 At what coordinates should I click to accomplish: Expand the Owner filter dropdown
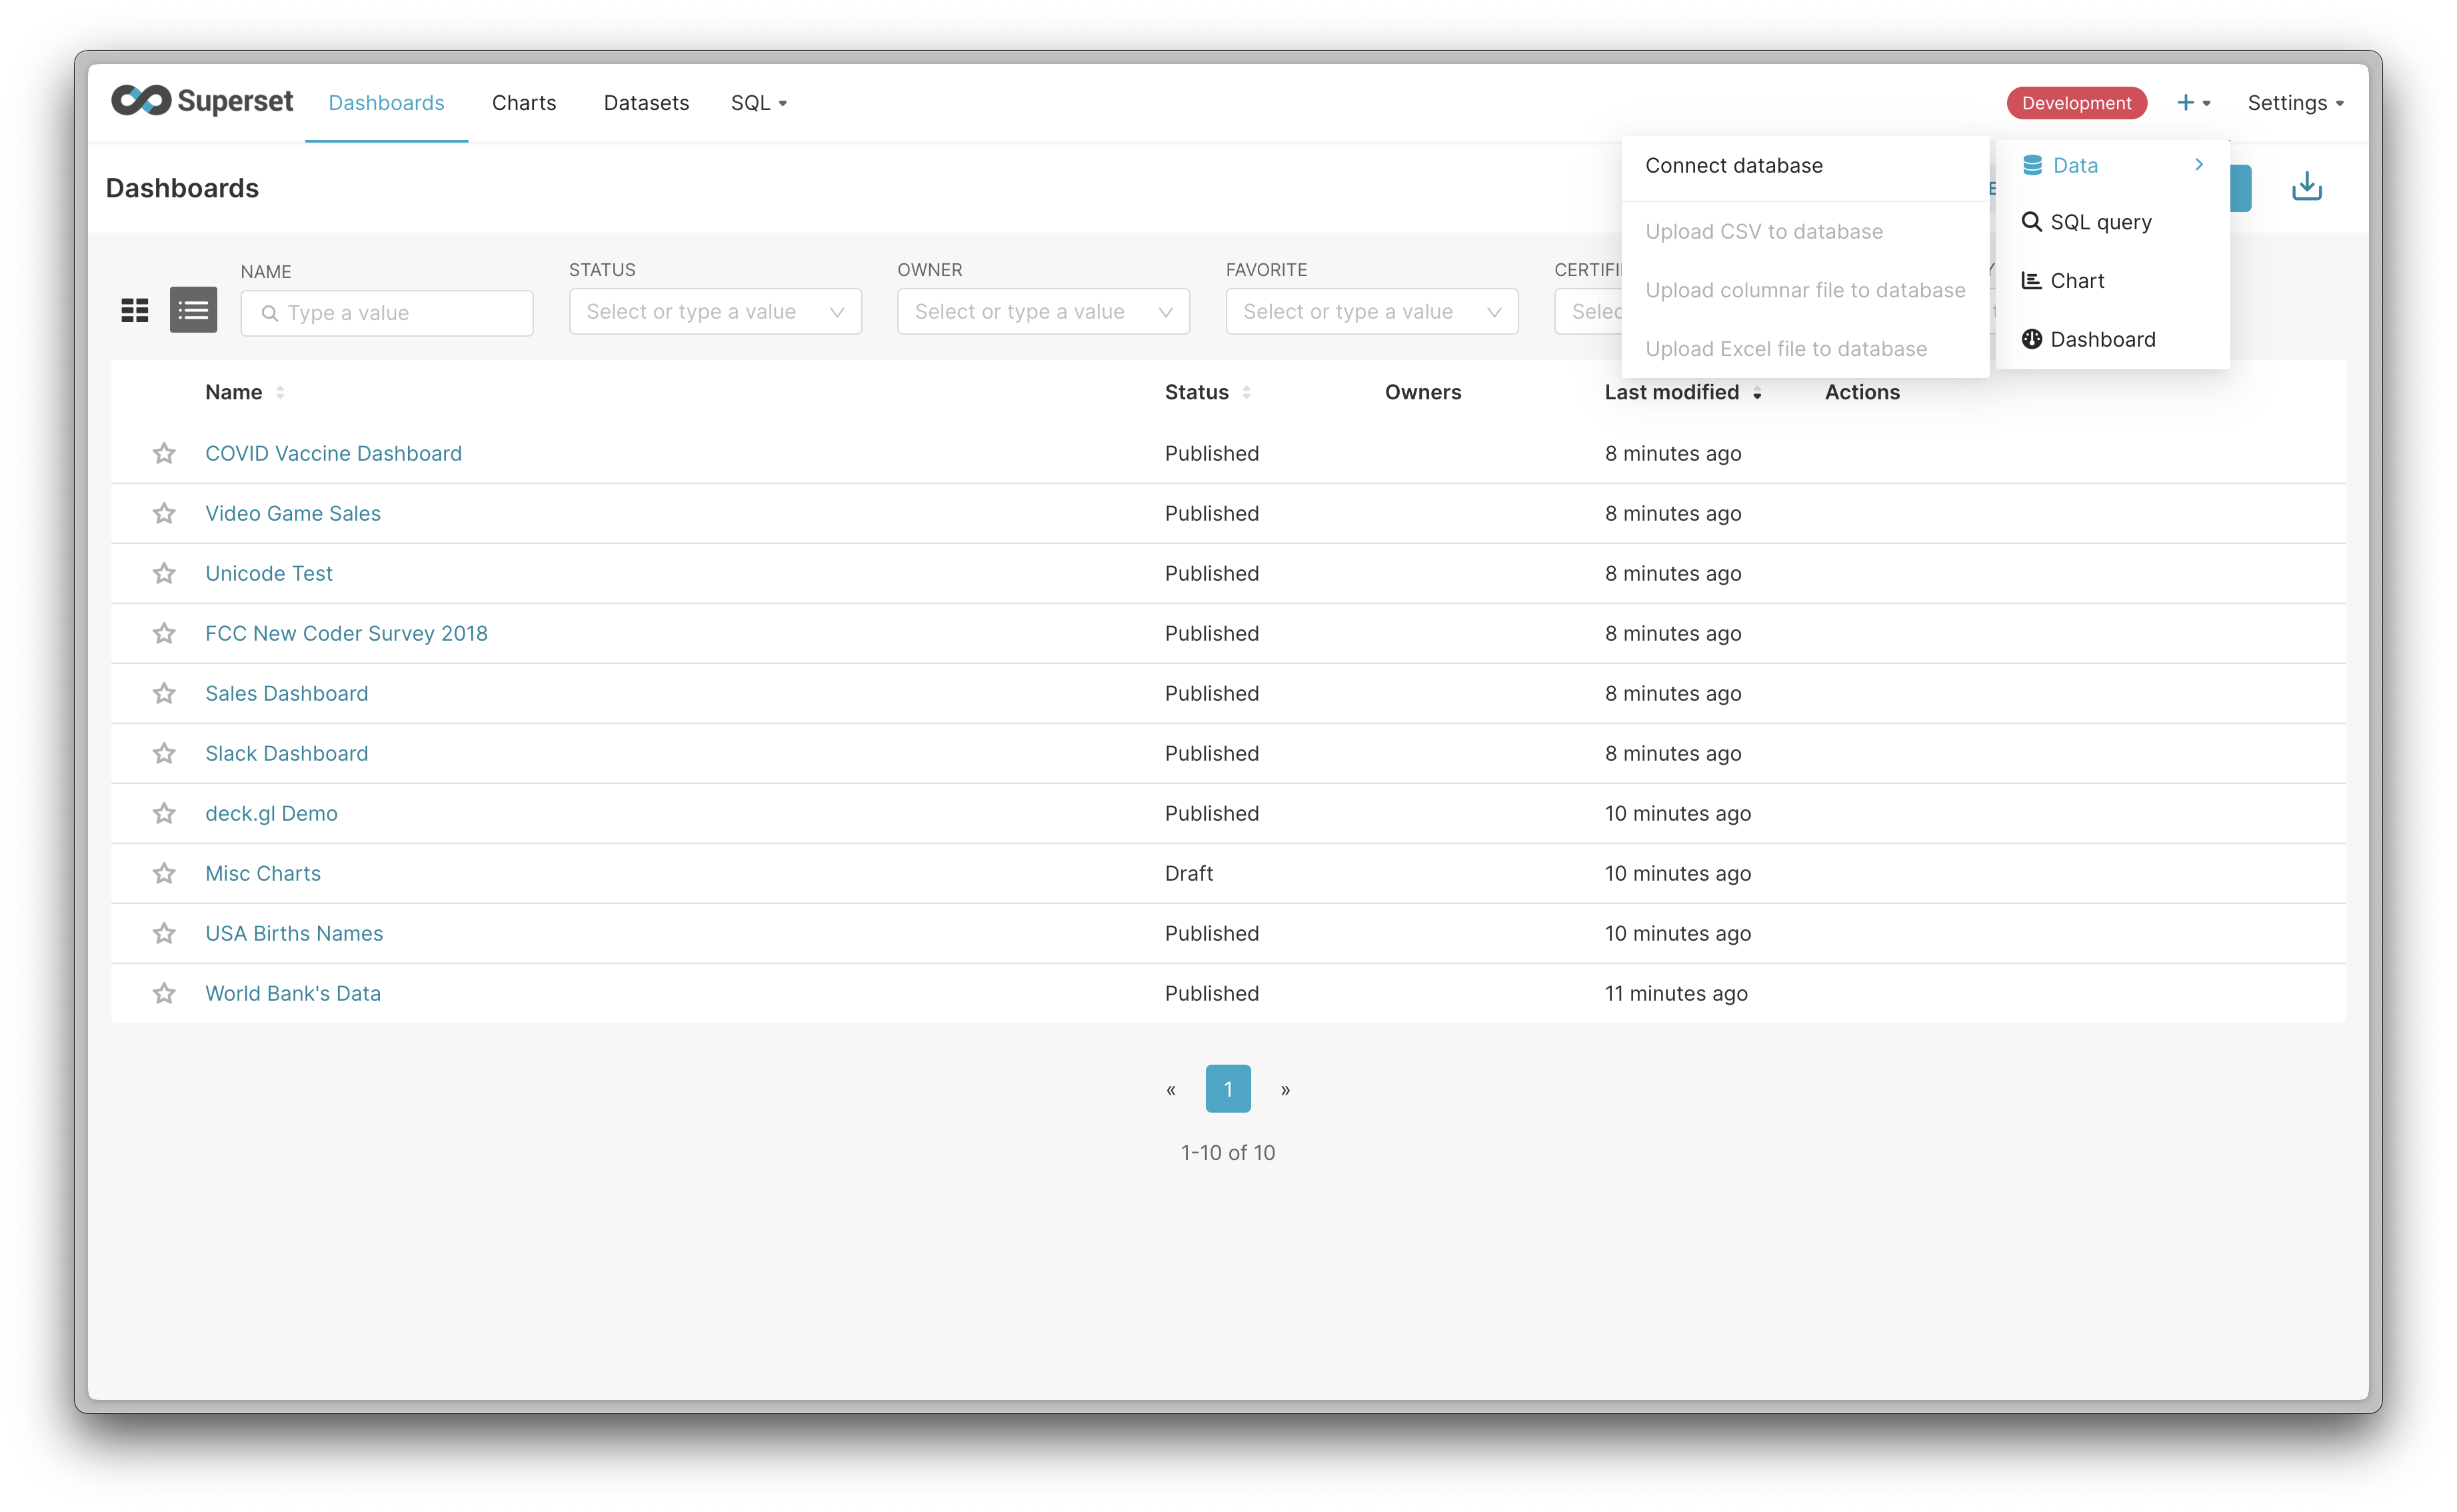point(1043,312)
